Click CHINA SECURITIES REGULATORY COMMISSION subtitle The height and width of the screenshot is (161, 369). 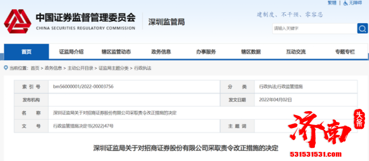86,28
